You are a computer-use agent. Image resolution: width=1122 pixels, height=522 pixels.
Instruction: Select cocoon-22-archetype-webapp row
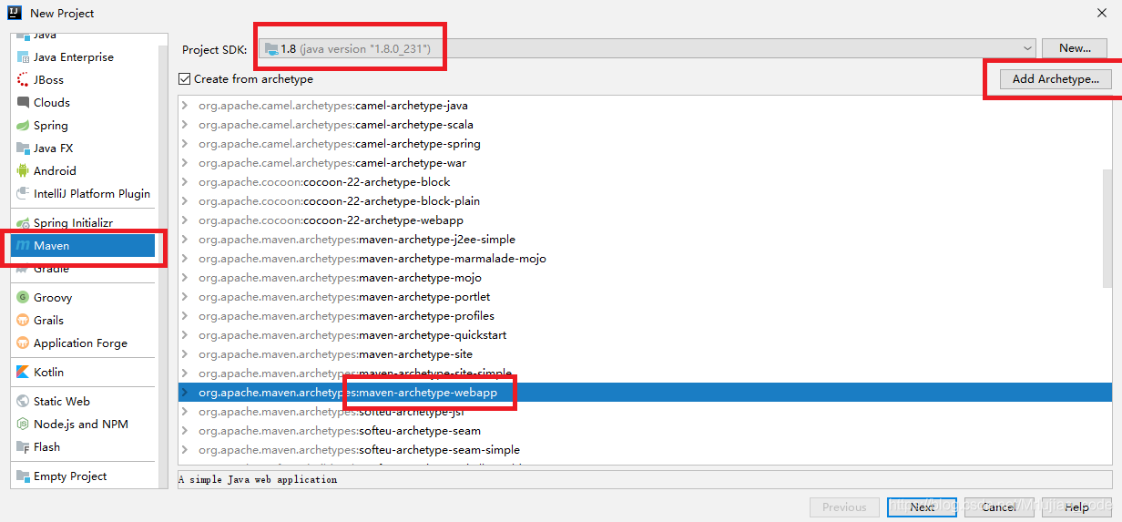639,220
